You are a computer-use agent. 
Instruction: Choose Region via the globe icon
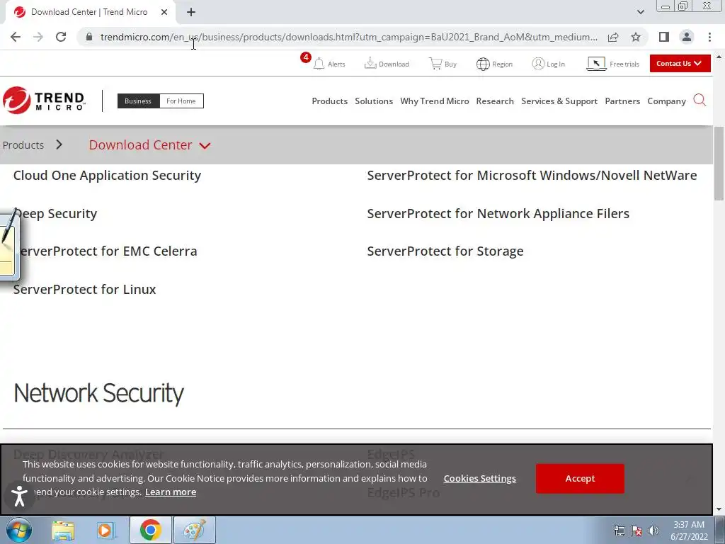pyautogui.click(x=483, y=64)
